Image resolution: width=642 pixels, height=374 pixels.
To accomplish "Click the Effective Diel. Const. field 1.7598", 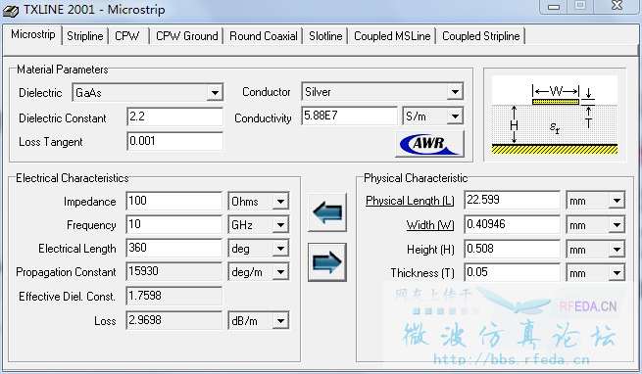I will tap(174, 296).
